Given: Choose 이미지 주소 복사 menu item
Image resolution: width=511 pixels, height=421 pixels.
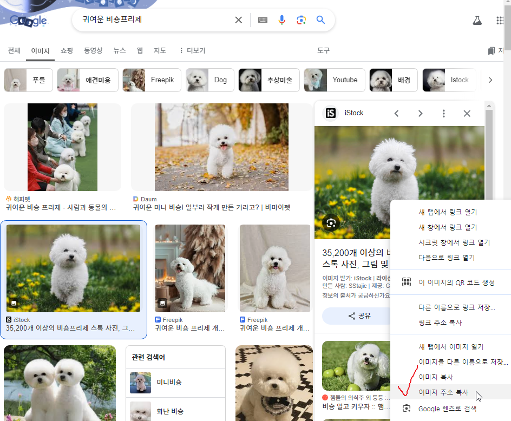Looking at the screenshot, I should [450, 392].
